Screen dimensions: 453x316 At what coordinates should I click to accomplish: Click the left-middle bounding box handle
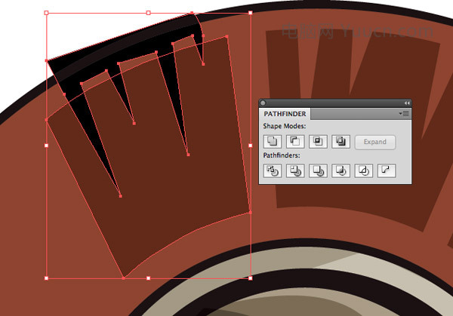click(x=46, y=146)
